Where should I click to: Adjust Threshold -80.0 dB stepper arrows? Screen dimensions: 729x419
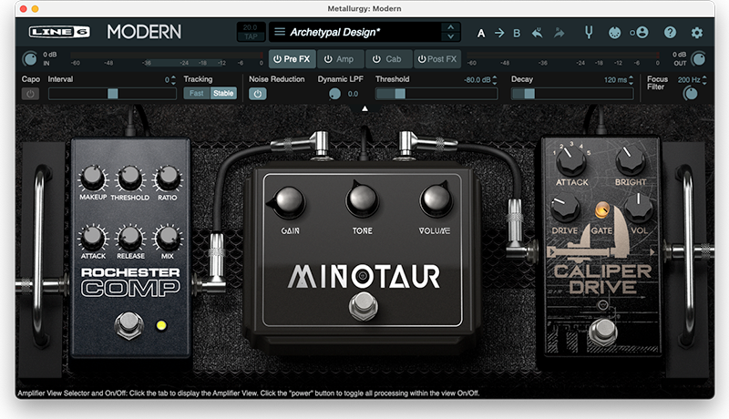(x=494, y=80)
